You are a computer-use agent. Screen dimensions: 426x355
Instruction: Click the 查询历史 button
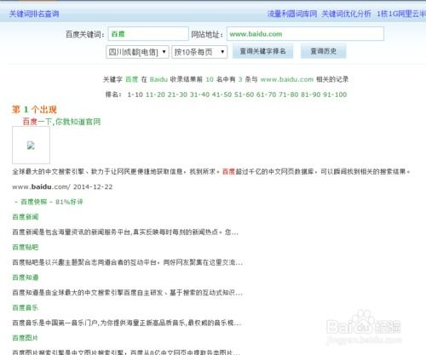click(323, 51)
